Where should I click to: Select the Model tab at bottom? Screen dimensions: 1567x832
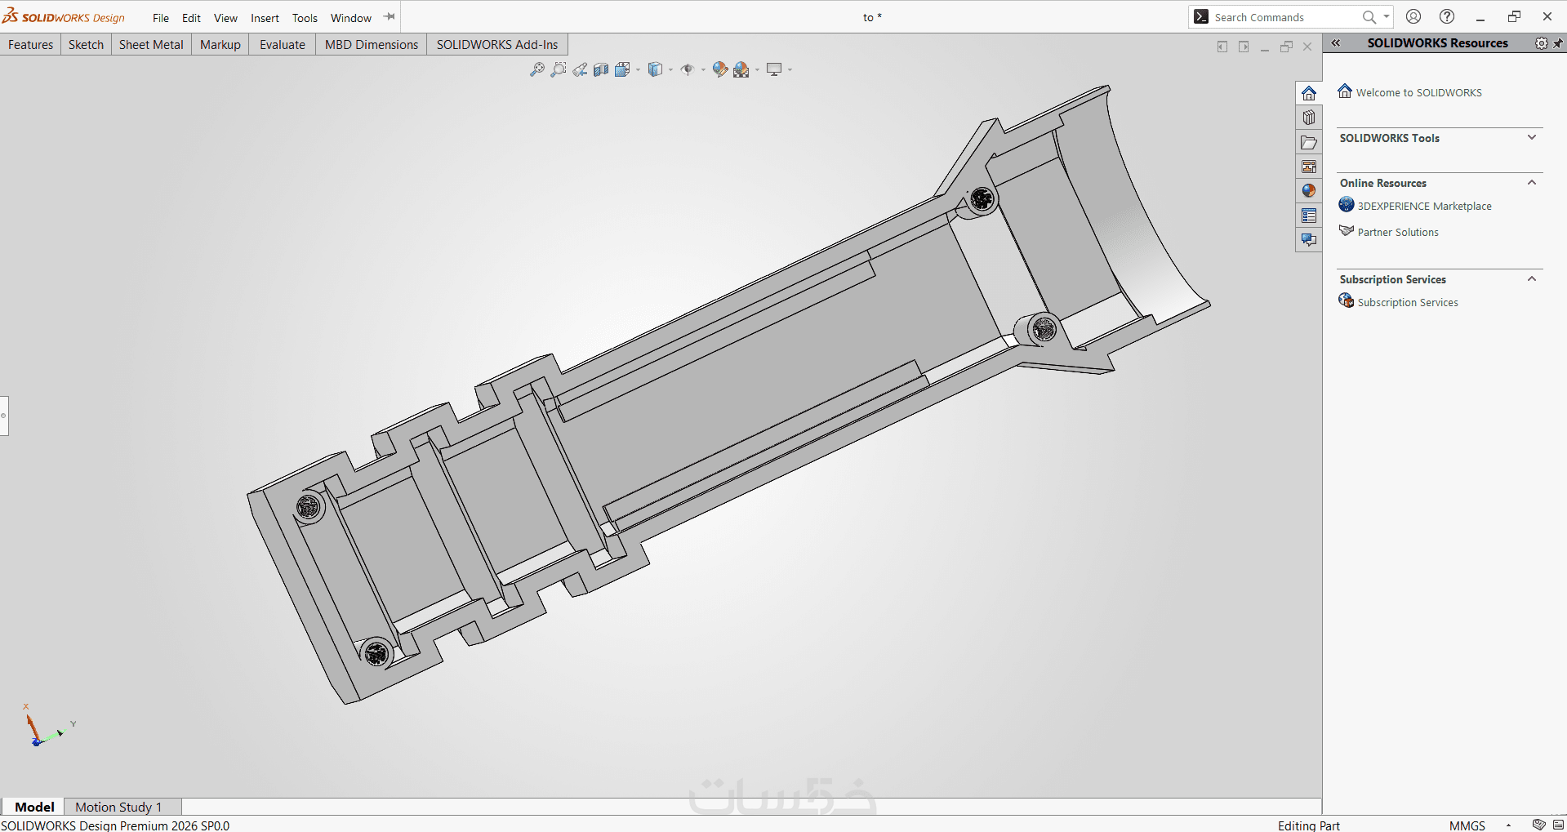[34, 807]
